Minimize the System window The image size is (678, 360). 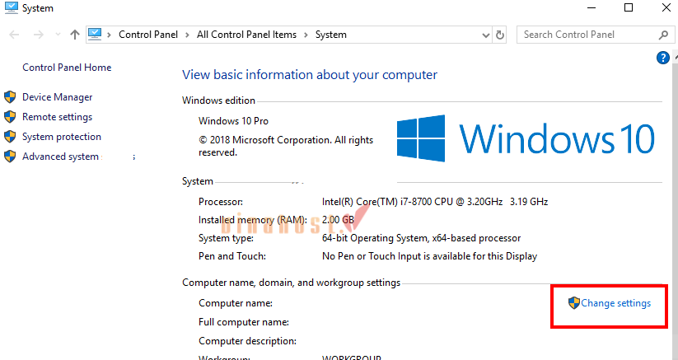tap(592, 7)
